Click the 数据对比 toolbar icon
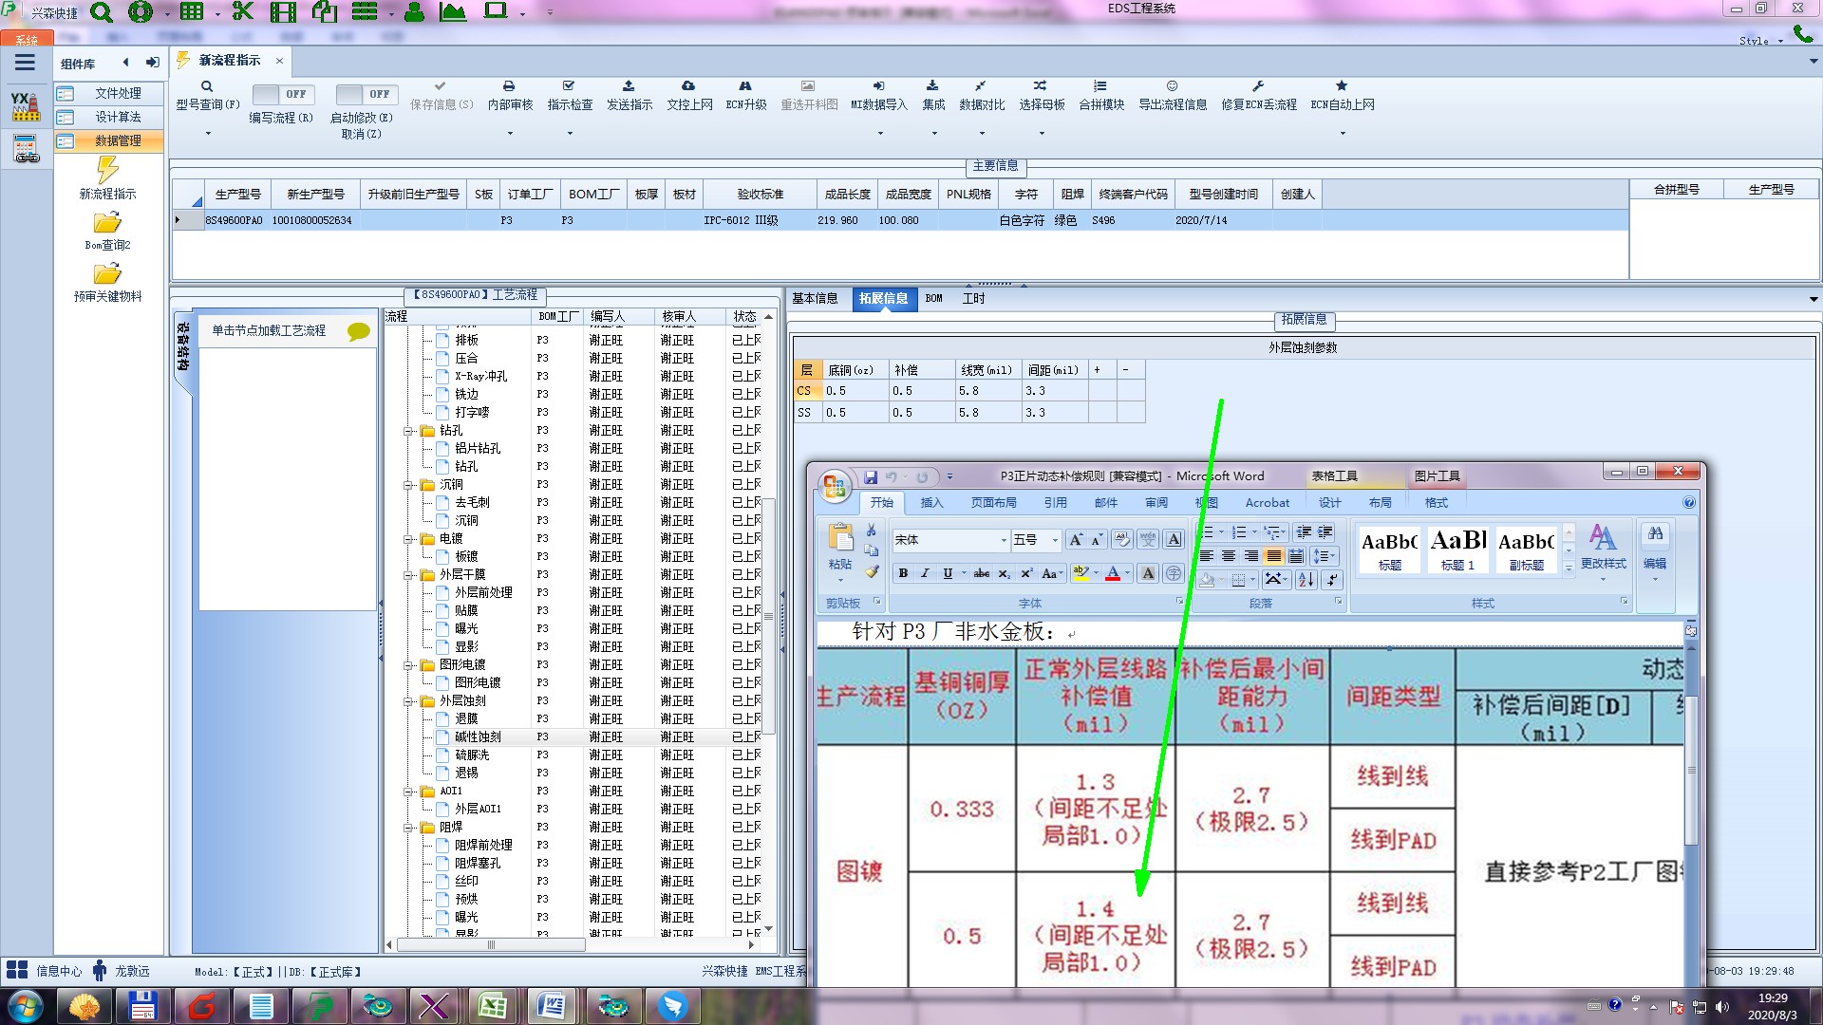 [981, 86]
